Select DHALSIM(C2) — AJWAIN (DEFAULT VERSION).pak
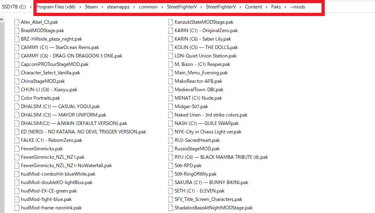This screenshot has height=213, width=375. (70, 123)
